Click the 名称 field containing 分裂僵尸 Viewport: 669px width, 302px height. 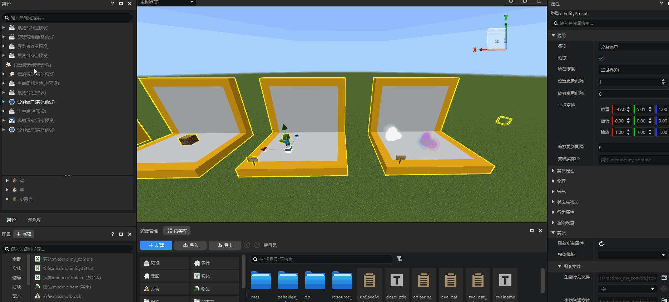(x=633, y=47)
